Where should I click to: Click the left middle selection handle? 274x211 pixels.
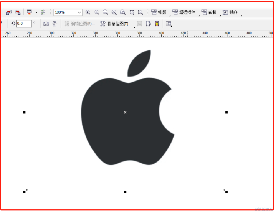point(24,112)
